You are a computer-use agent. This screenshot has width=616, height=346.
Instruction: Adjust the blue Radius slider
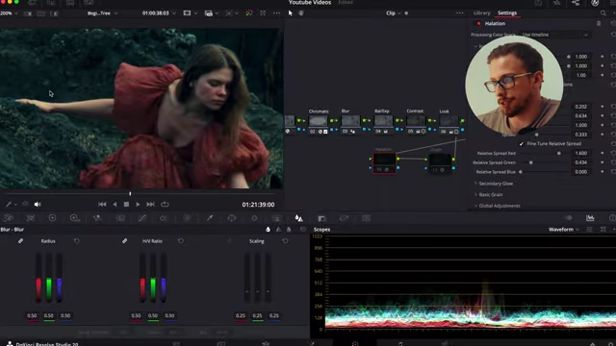60,278
